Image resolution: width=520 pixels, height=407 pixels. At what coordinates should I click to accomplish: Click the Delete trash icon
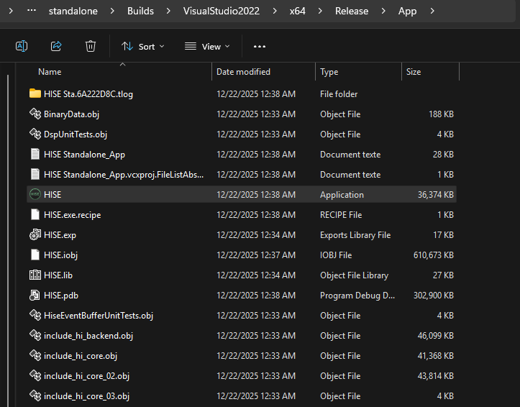pos(91,46)
